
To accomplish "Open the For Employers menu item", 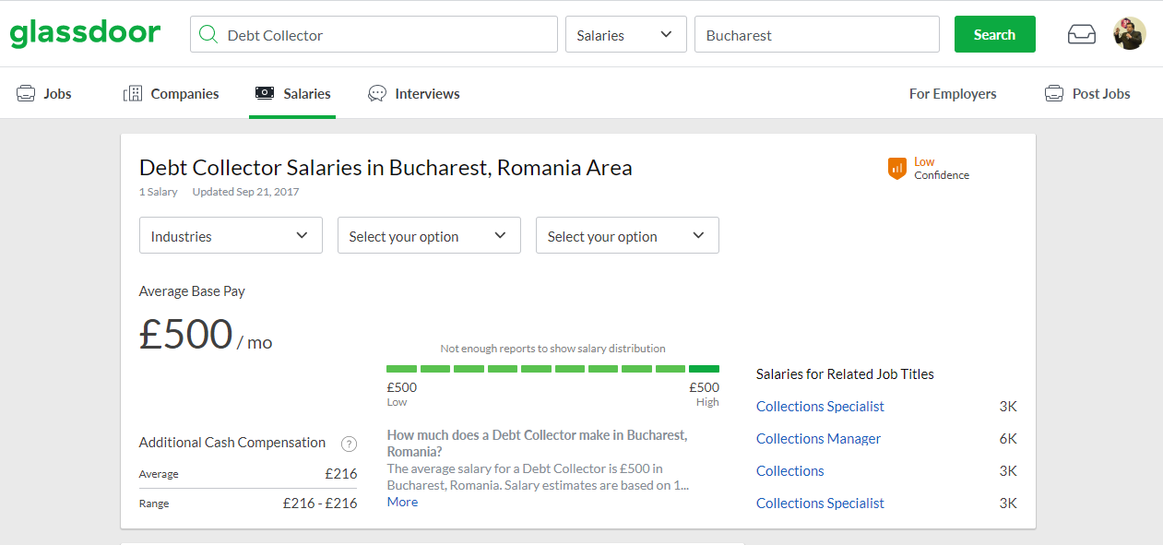I will pos(953,93).
